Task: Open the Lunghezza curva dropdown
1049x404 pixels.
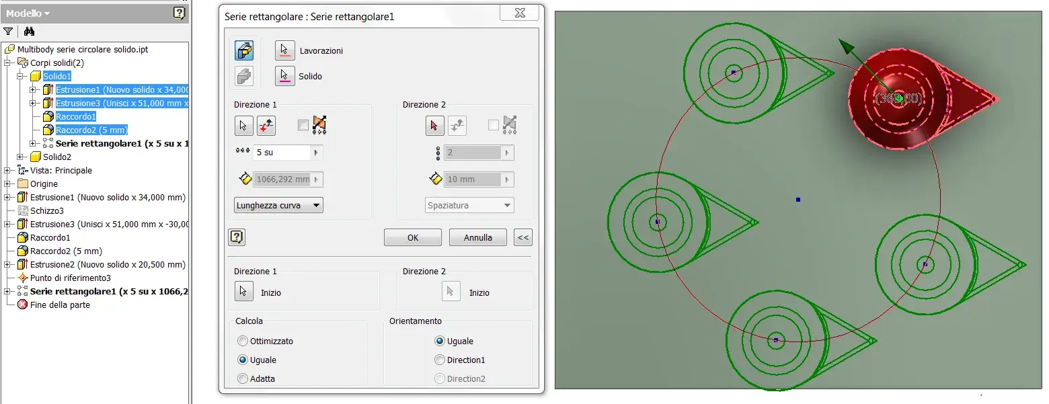Action: point(278,205)
